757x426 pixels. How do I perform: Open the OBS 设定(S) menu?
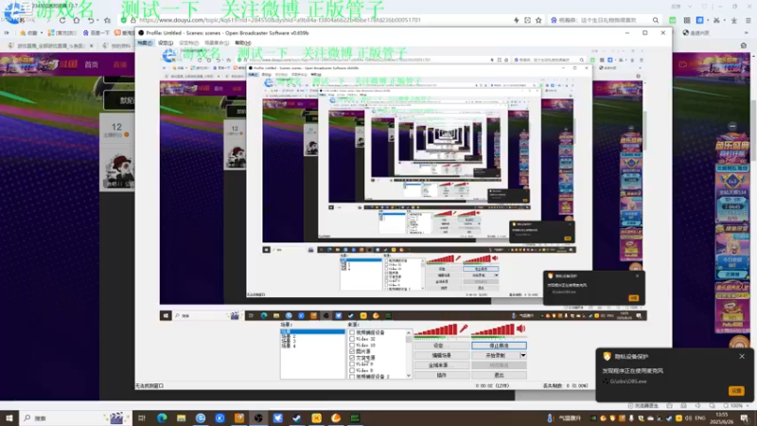coord(166,43)
